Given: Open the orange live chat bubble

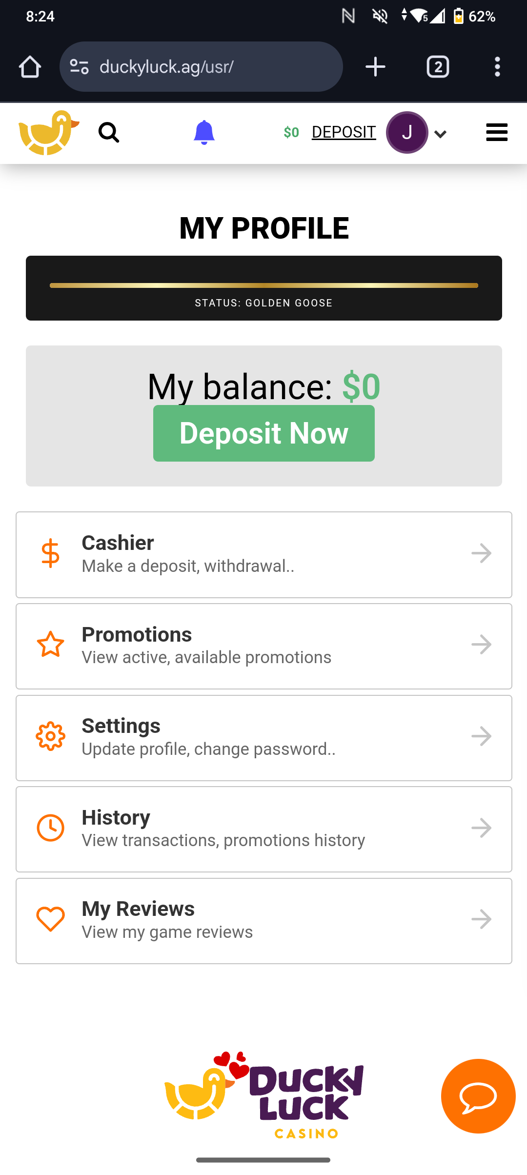Looking at the screenshot, I should coord(478,1096).
